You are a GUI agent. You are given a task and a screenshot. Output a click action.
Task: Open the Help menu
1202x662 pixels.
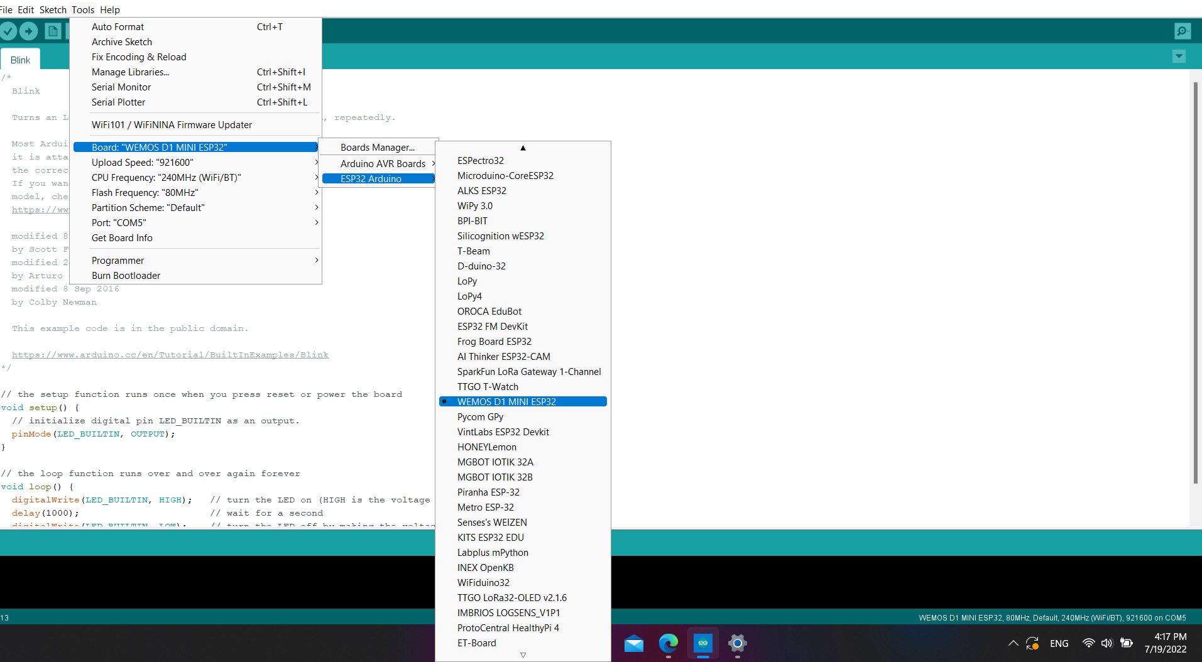pyautogui.click(x=110, y=9)
